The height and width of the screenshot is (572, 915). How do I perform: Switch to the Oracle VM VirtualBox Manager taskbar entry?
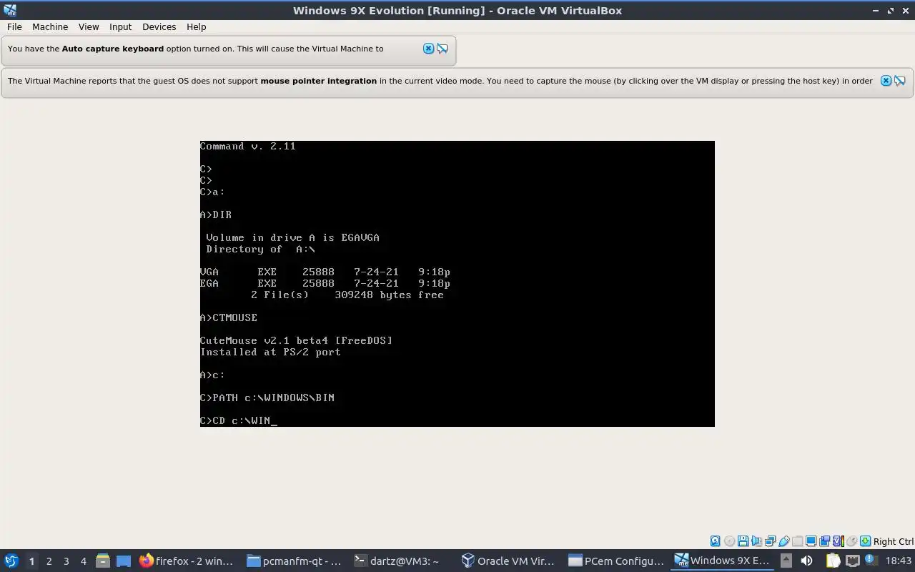pyautogui.click(x=508, y=561)
